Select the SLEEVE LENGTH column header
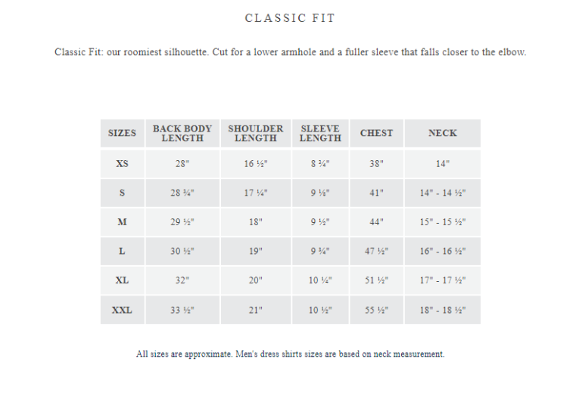 (x=320, y=133)
